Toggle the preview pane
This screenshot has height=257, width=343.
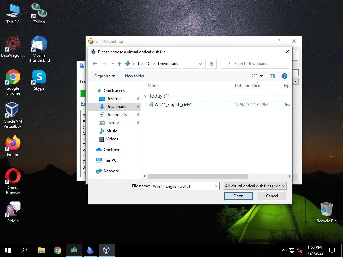coord(273,76)
